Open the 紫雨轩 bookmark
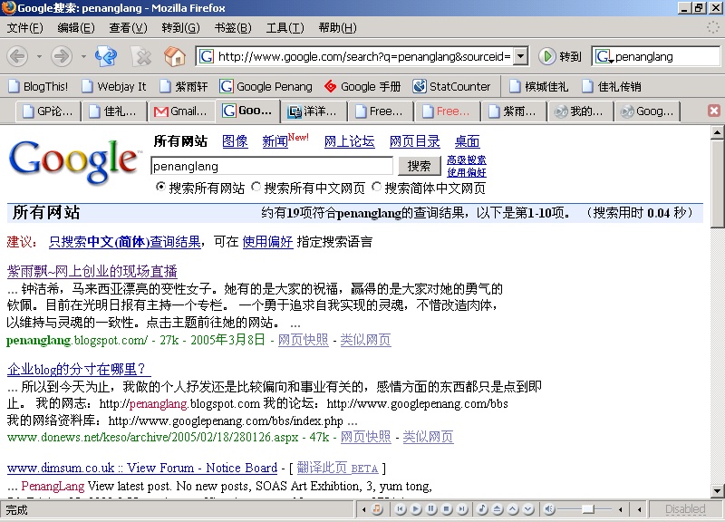Viewport: 725px width, 522px height. coord(184,86)
